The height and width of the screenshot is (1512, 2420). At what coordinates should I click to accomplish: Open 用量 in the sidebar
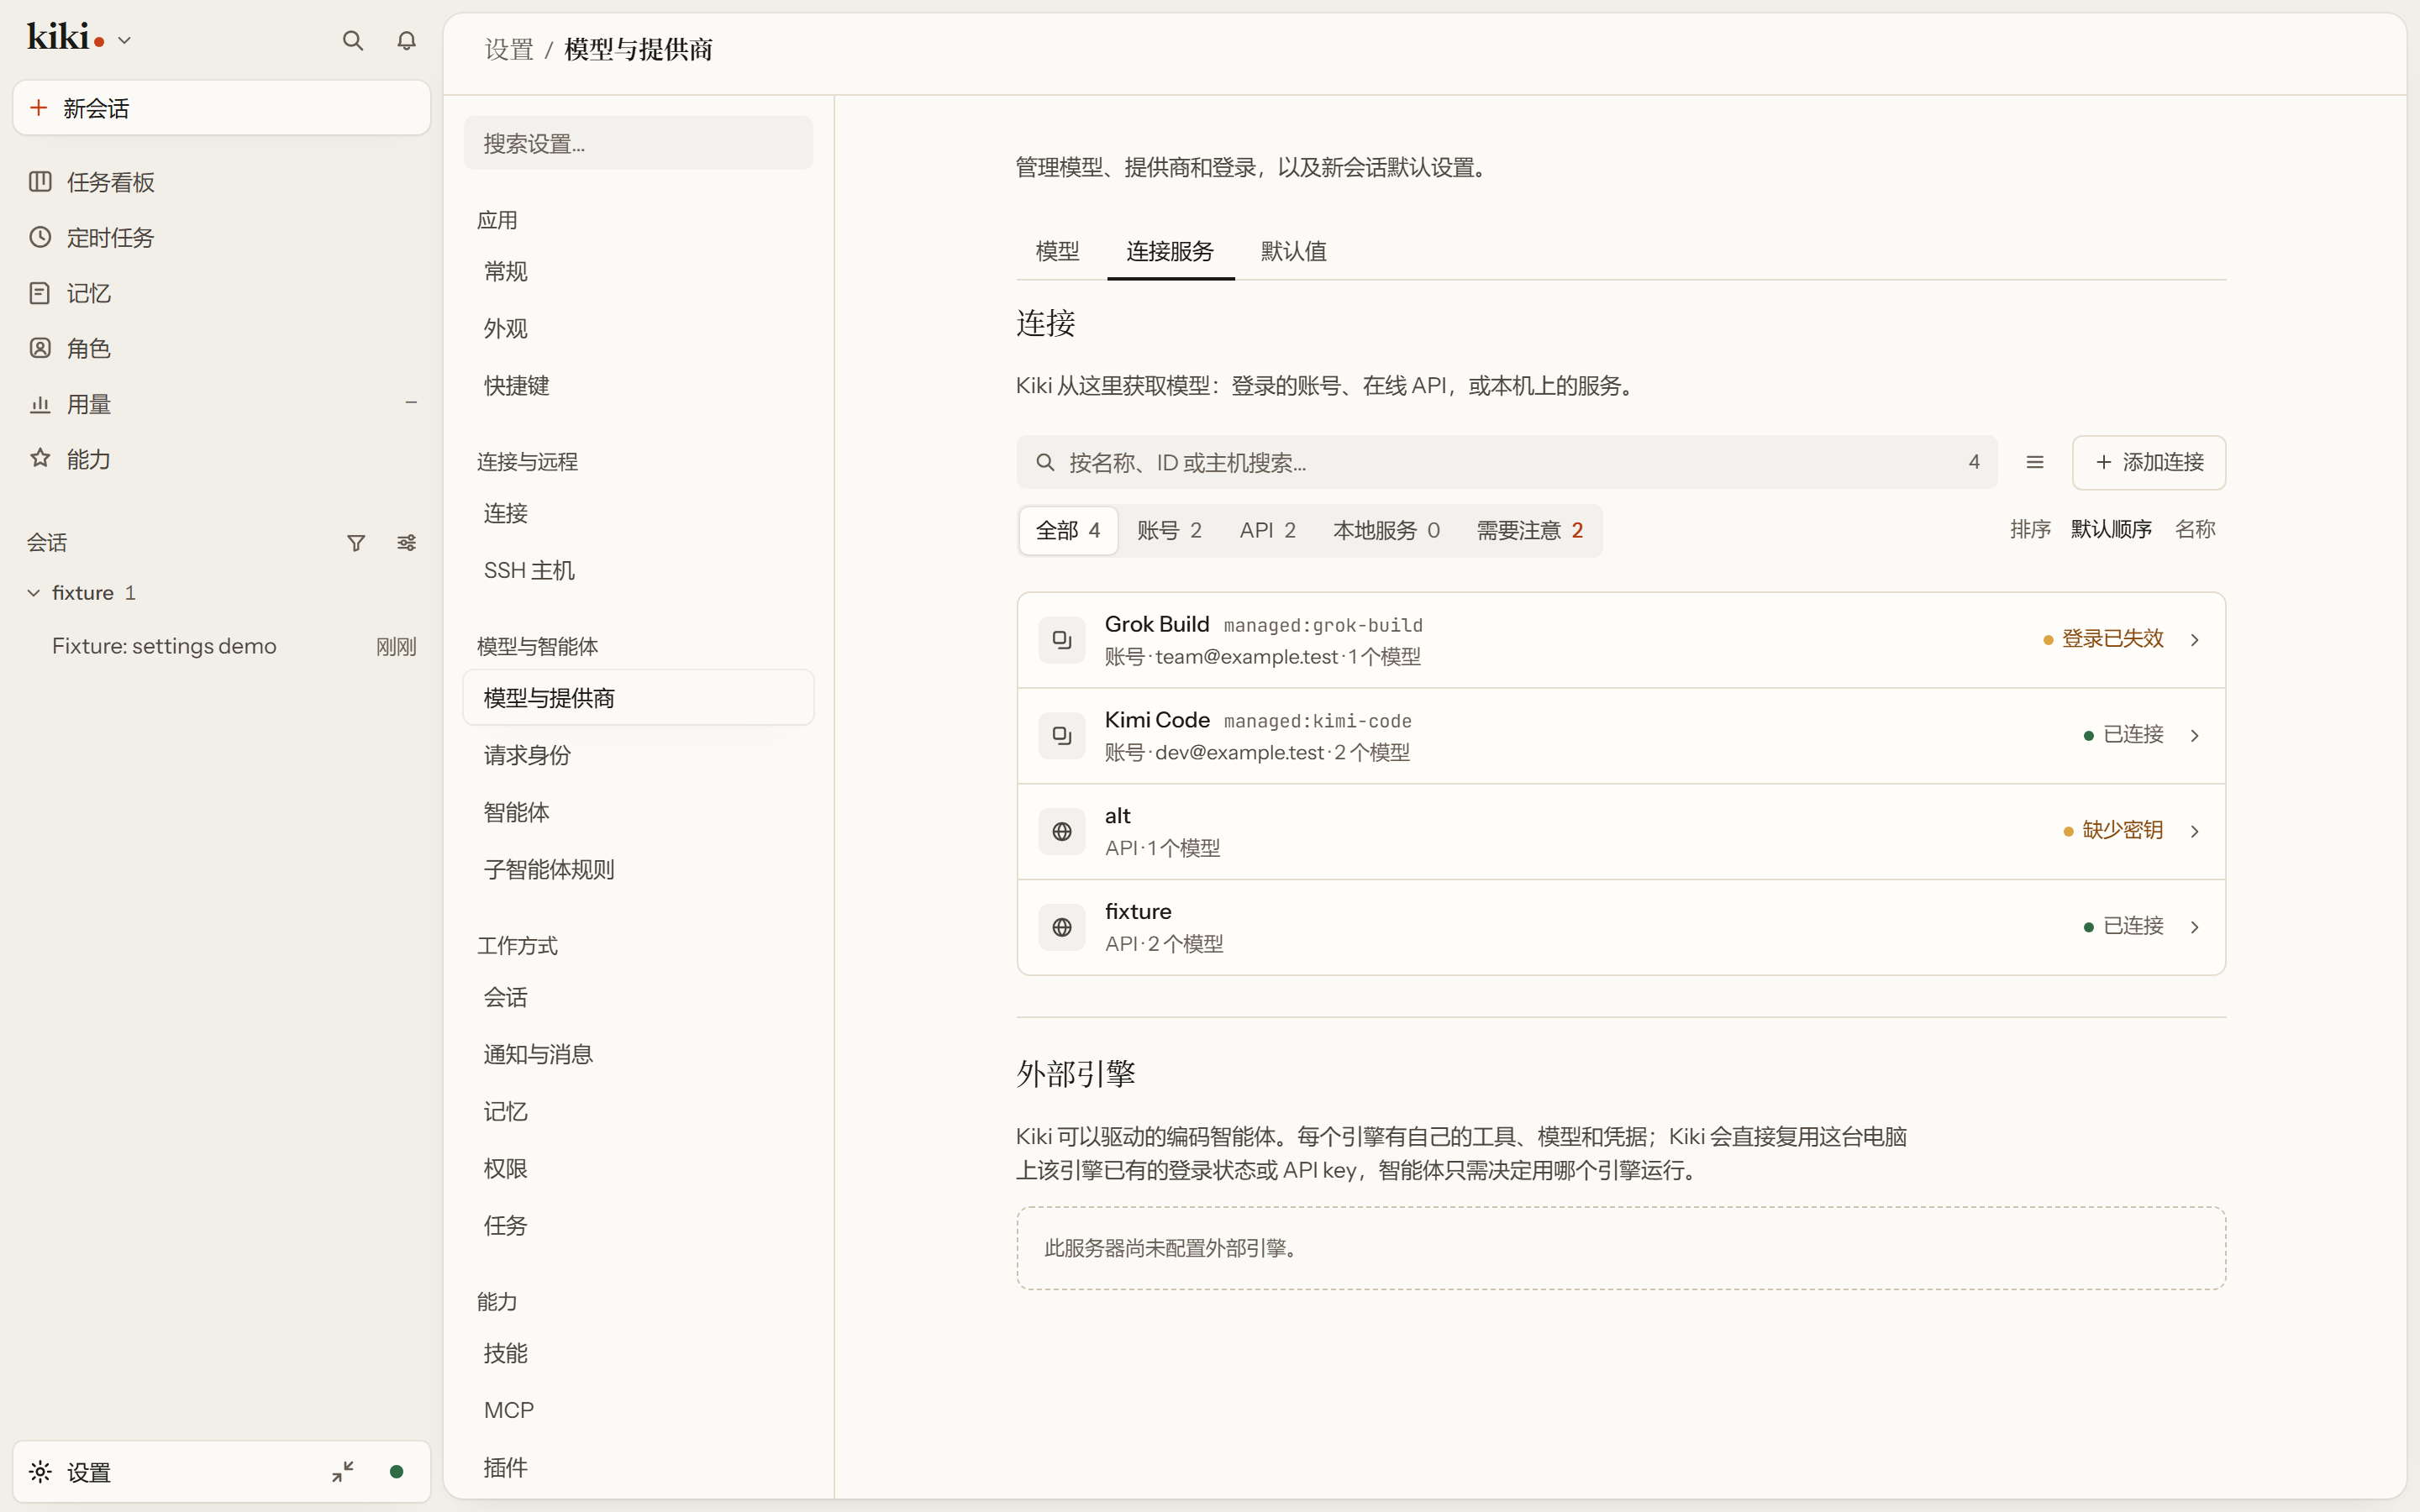point(221,404)
